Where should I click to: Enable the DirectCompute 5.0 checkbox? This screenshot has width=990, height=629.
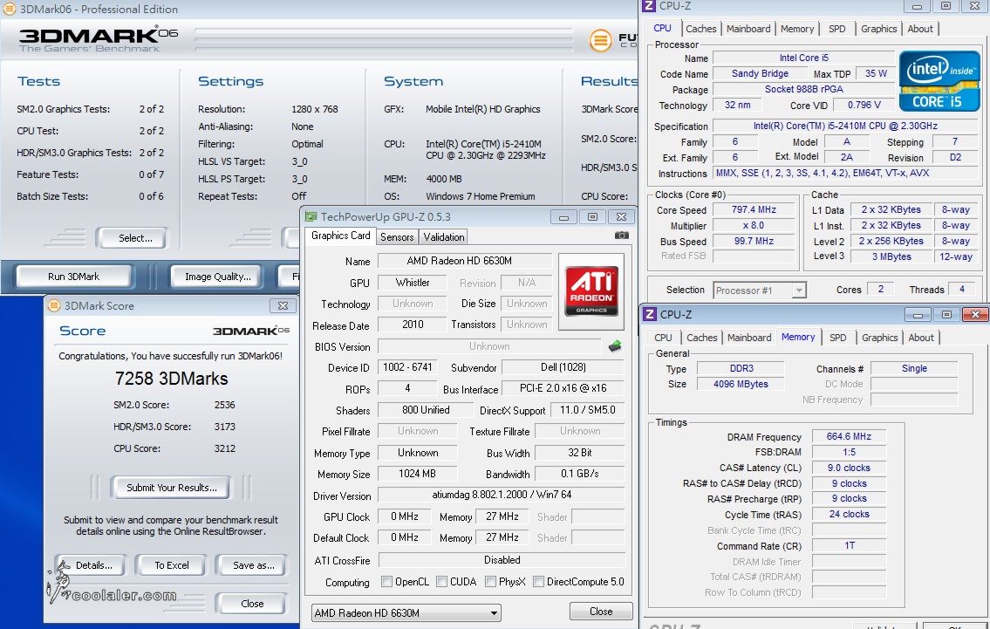coord(538,582)
